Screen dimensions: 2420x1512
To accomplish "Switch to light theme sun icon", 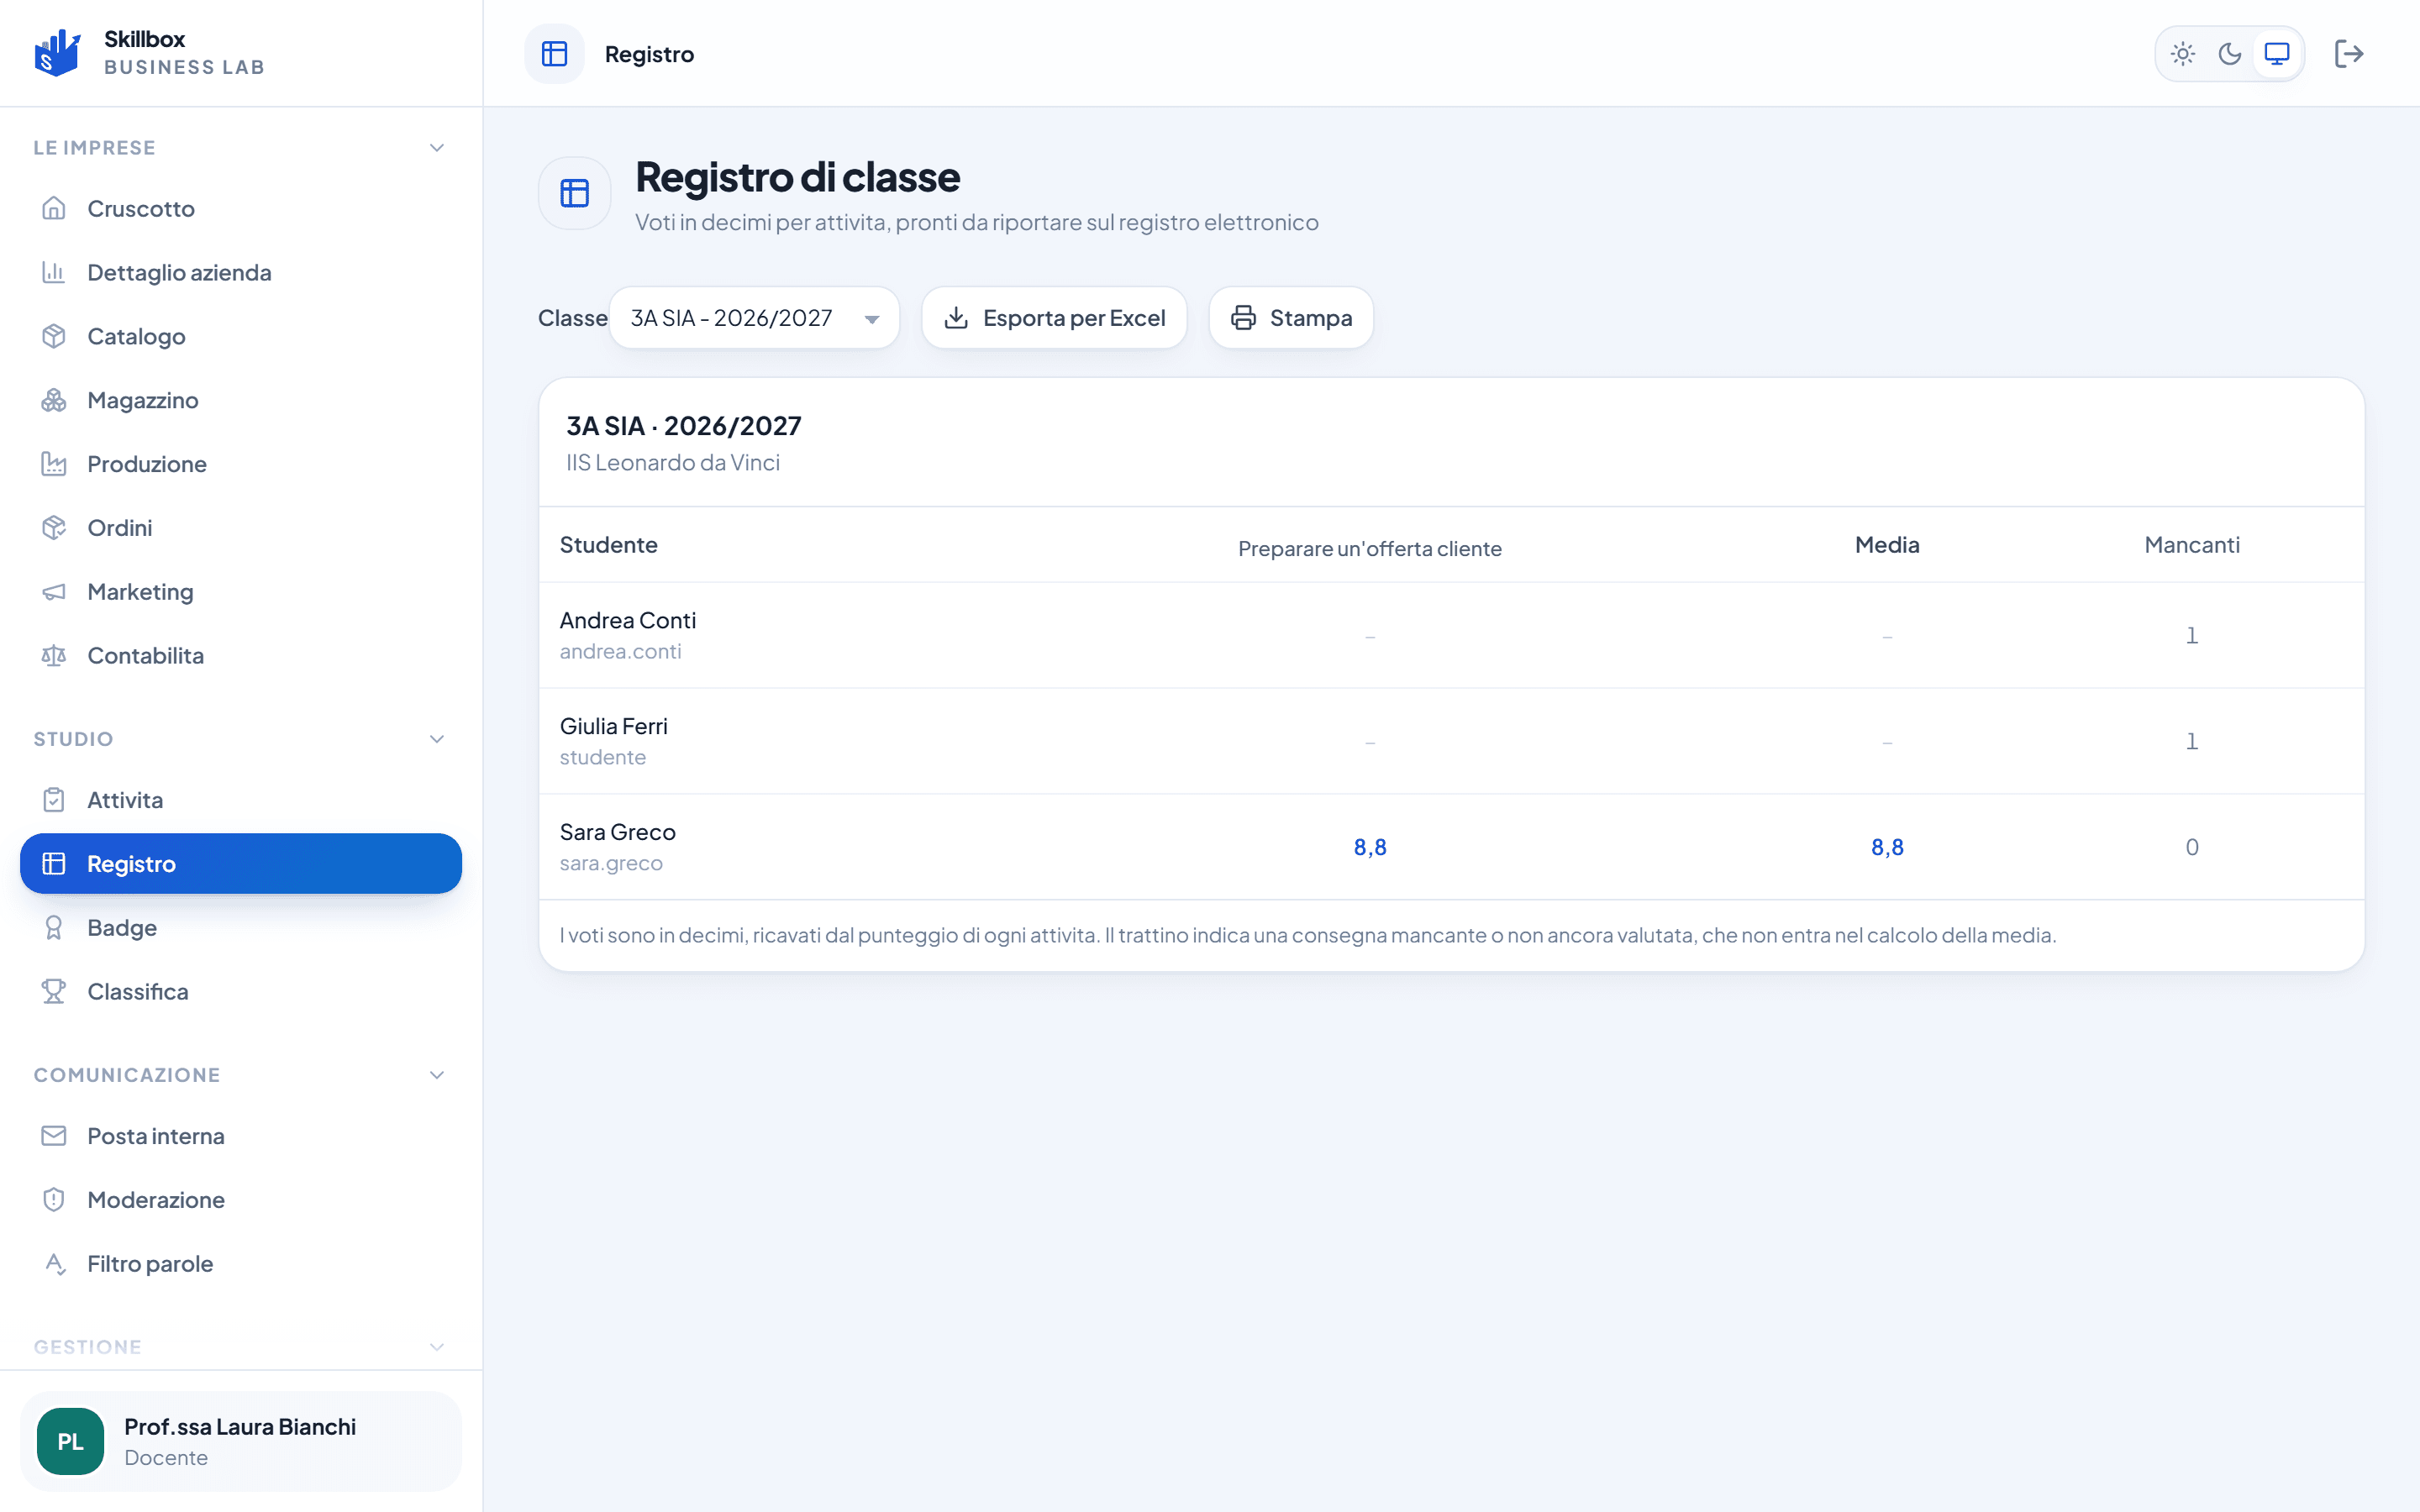I will (x=2183, y=54).
